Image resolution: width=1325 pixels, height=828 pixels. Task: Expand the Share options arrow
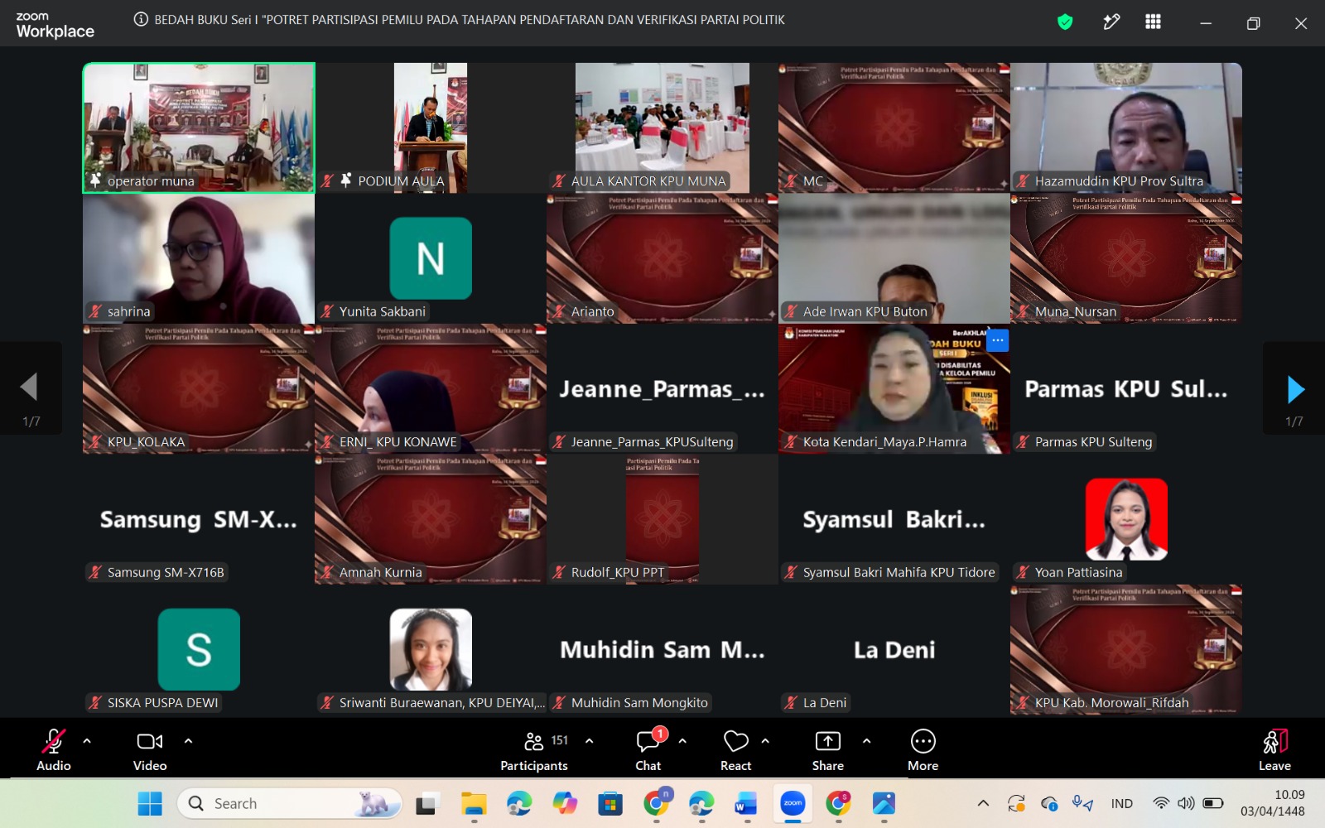tap(866, 741)
